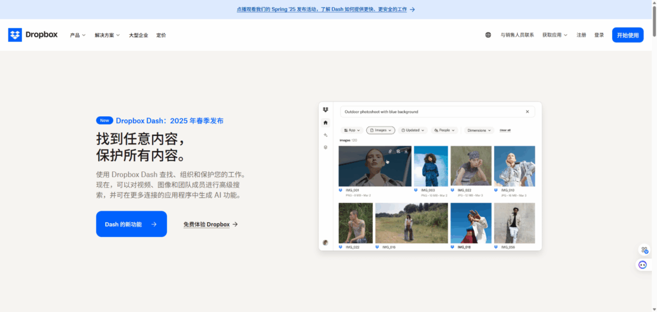Click Dropbox icon in Dash sidebar

(325, 110)
